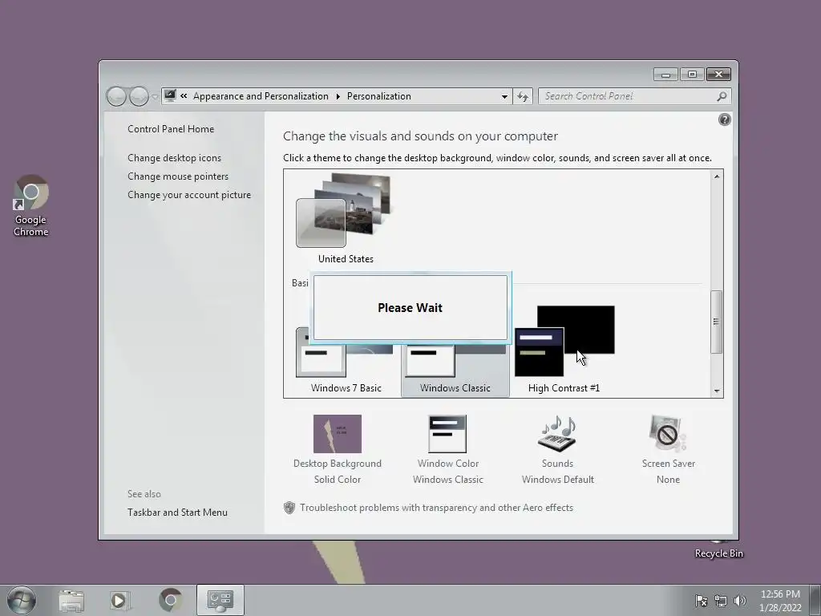Open Change mouse pointers link
821x616 pixels.
(x=178, y=176)
